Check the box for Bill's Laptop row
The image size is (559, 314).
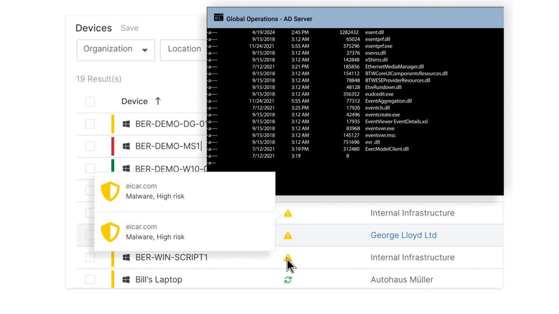(90, 280)
